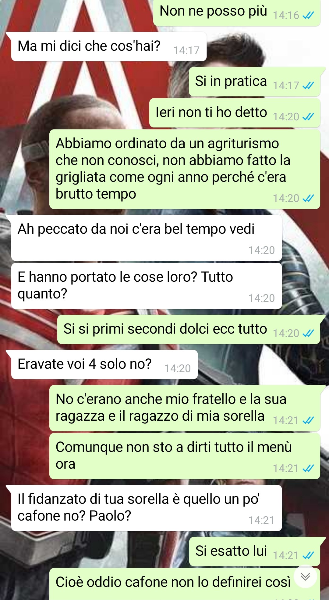This screenshot has height=600, width=329.
Task: Select the 'Il fidanzato di tua sorella' message
Action: pyautogui.click(x=147, y=508)
